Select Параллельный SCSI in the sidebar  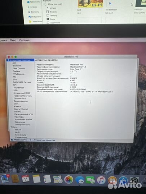click(23, 114)
